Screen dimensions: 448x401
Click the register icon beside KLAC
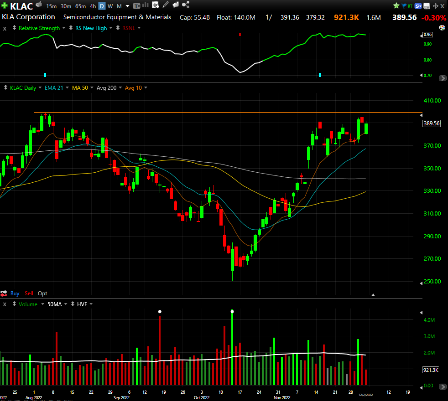(x=39, y=5)
